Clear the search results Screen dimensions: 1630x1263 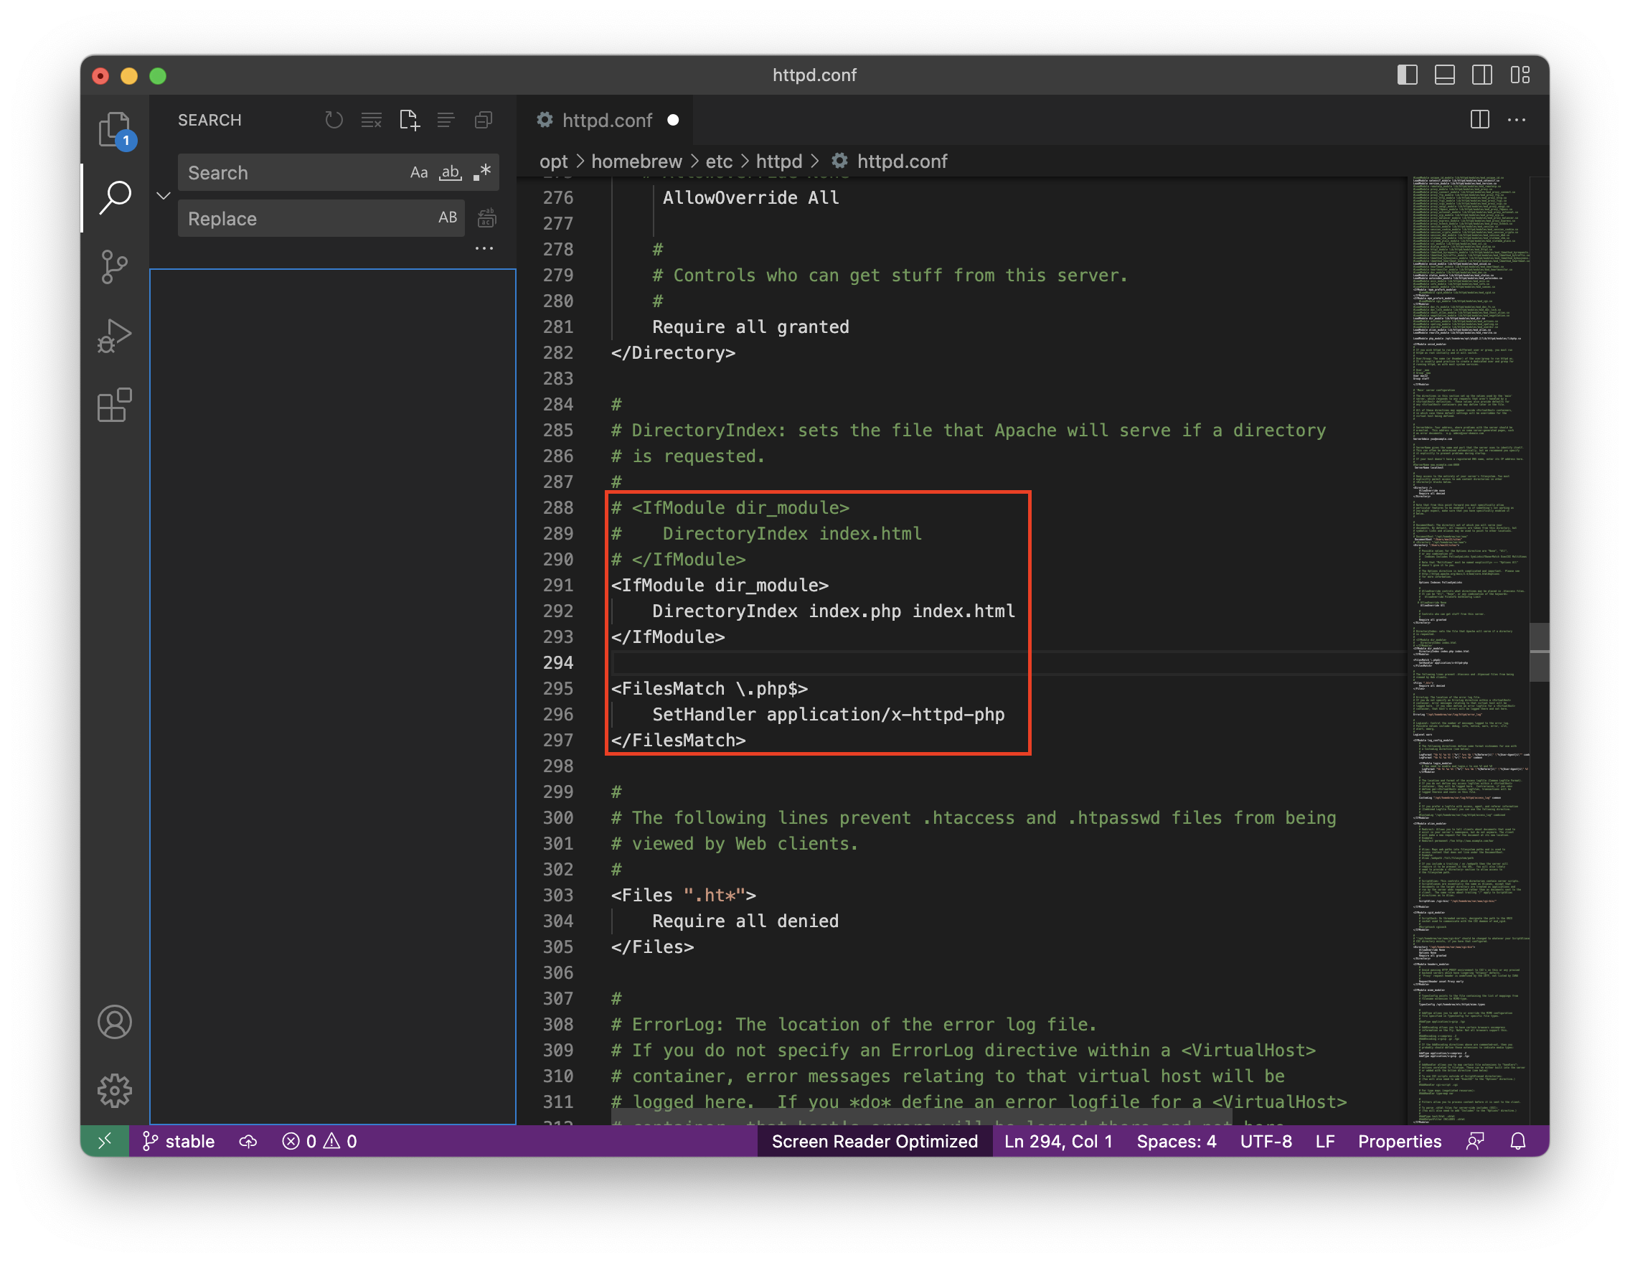tap(371, 120)
